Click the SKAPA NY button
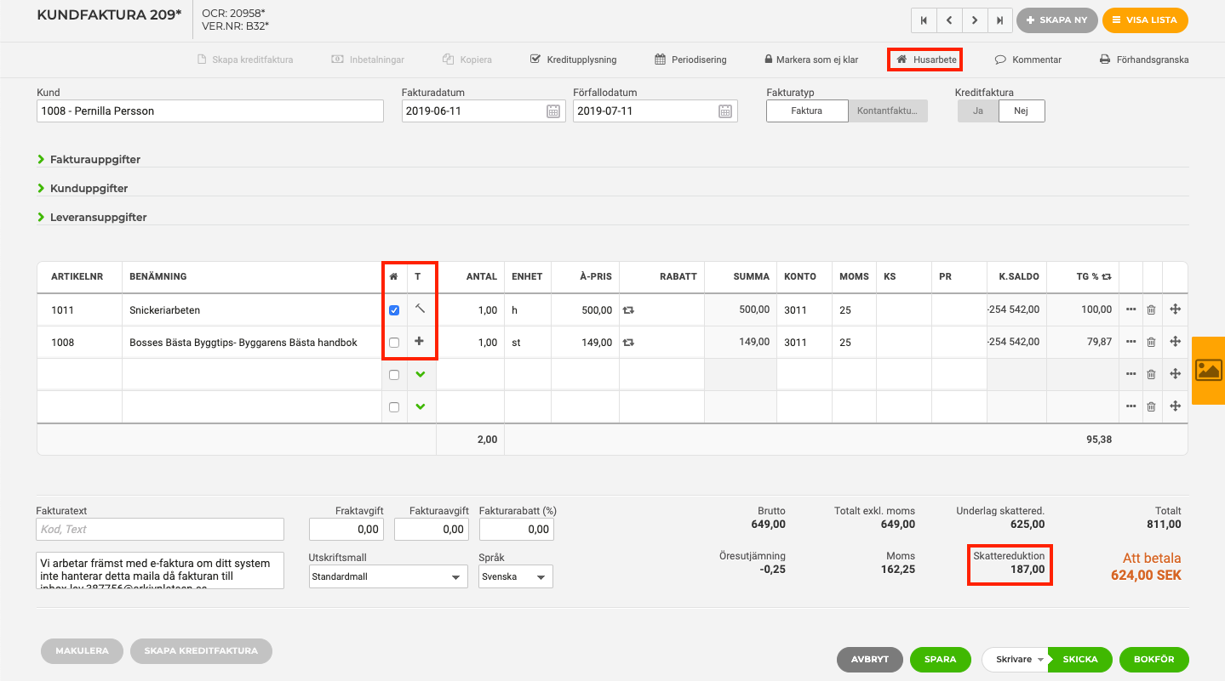 [x=1057, y=20]
